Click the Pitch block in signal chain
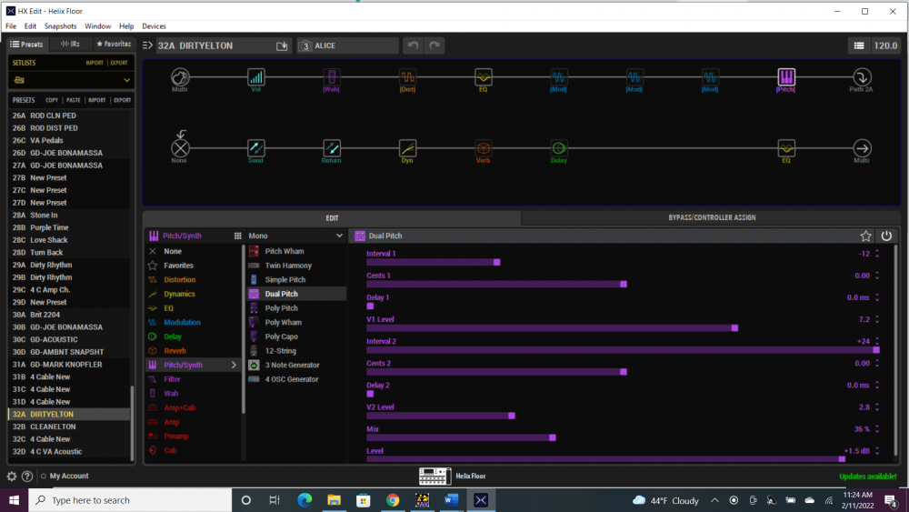Screen dimensions: 909x512 tap(786, 78)
